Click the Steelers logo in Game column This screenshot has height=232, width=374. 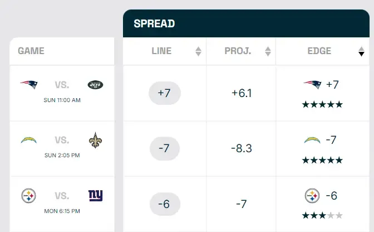[x=28, y=196]
